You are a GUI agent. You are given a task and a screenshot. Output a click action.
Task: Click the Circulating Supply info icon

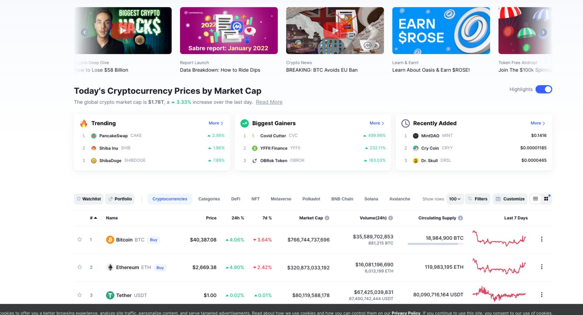460,218
